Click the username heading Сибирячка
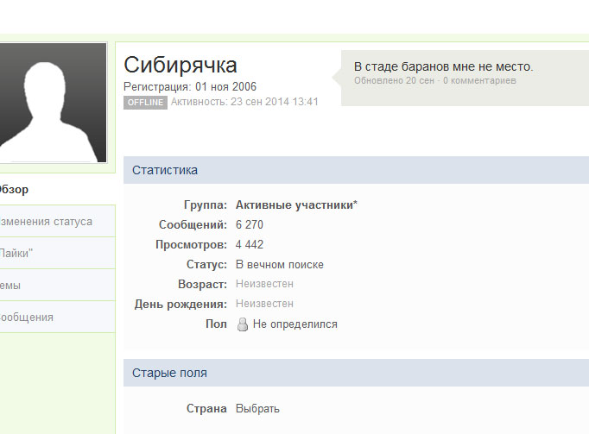This screenshot has height=434, width=589. [x=180, y=65]
